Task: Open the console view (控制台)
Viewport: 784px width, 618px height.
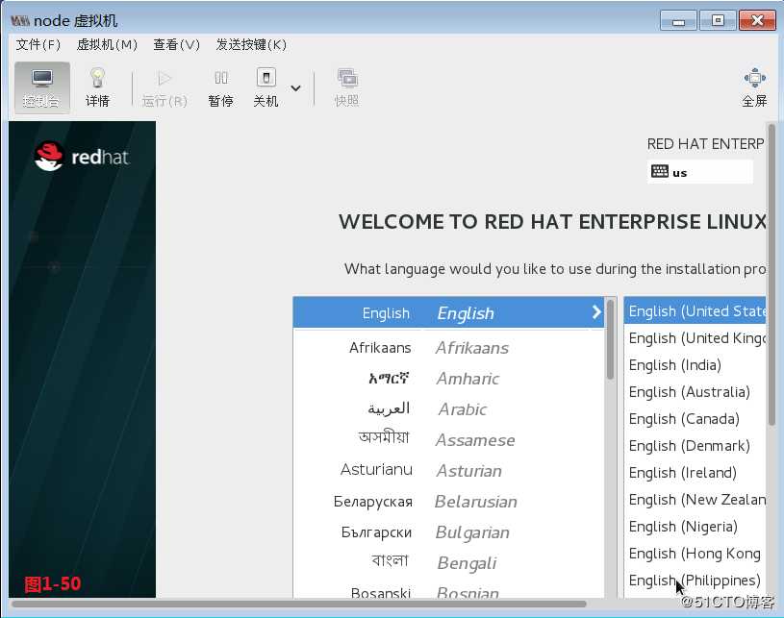Action: tap(41, 87)
